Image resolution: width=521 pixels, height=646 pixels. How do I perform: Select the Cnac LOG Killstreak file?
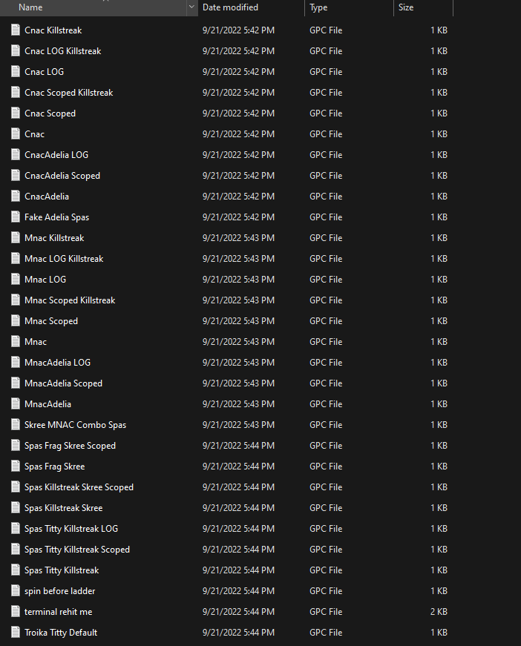(62, 51)
